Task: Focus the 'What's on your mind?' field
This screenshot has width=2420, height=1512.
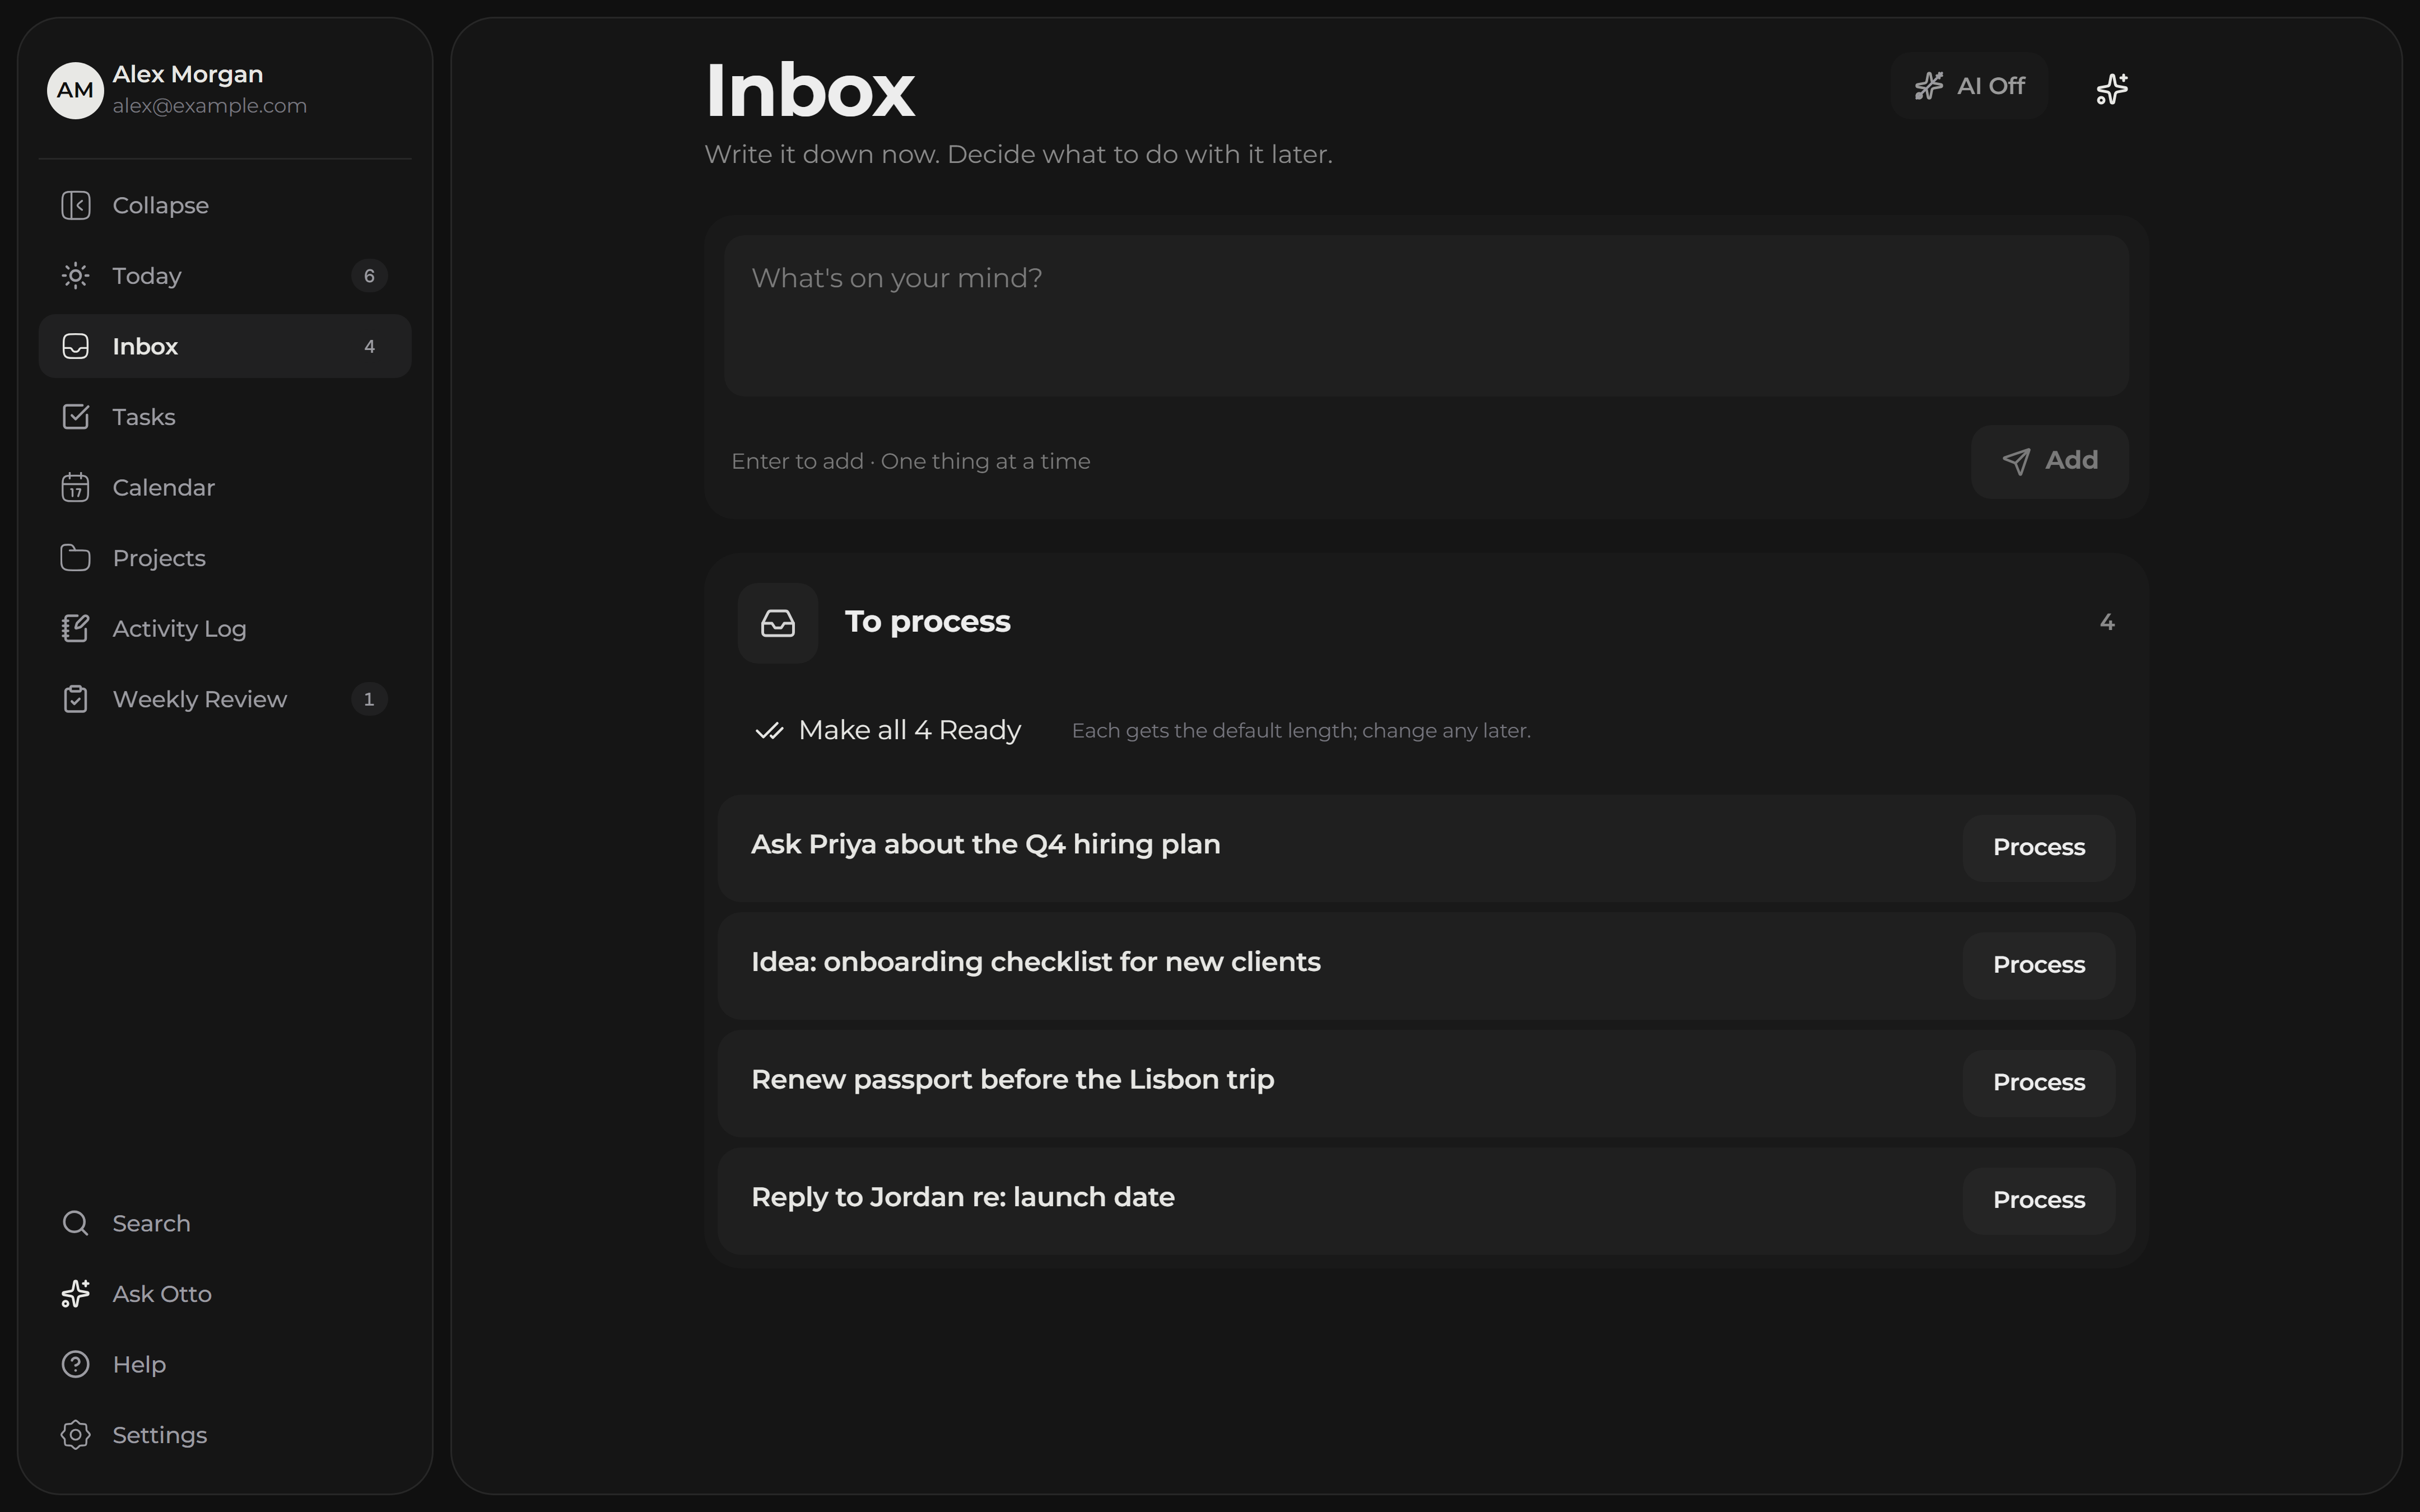Action: point(1426,316)
